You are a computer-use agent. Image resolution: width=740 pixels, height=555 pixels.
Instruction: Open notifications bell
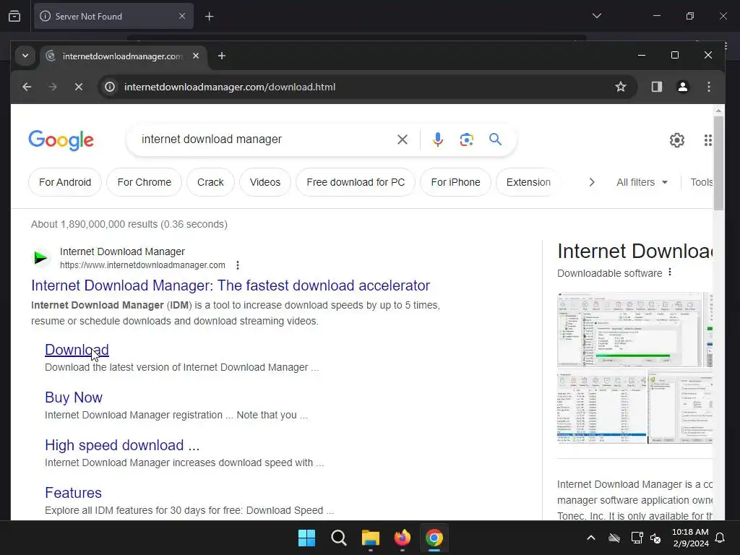(720, 538)
